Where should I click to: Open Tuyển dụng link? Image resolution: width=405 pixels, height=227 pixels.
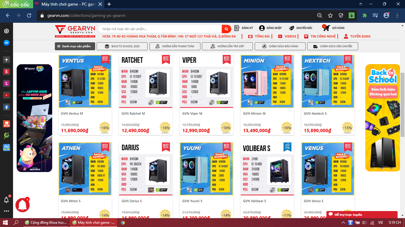pos(357,36)
